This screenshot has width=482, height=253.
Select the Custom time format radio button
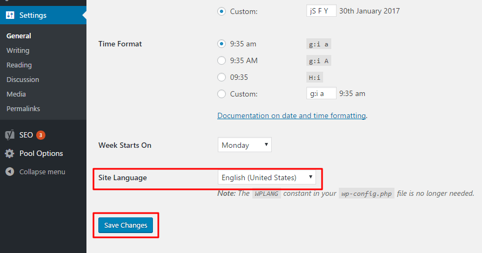(x=222, y=94)
